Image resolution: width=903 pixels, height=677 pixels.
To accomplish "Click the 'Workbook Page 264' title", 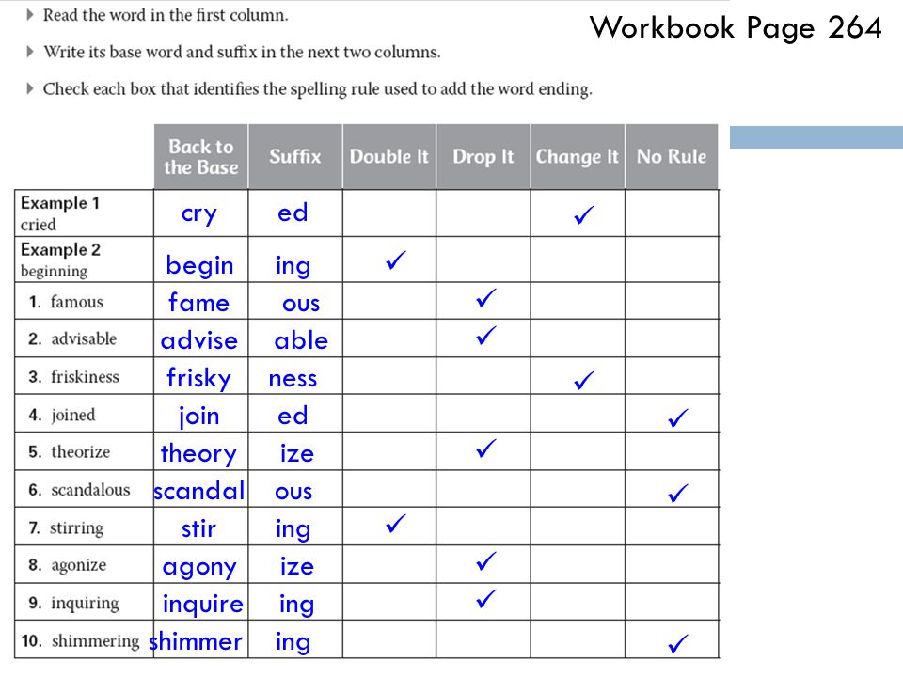I will (736, 27).
